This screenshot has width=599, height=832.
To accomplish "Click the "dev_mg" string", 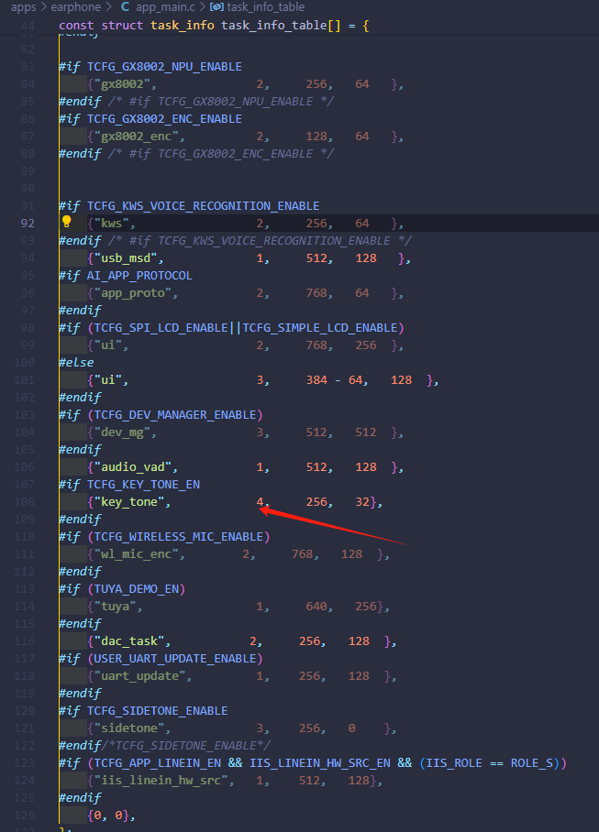I will coord(122,432).
